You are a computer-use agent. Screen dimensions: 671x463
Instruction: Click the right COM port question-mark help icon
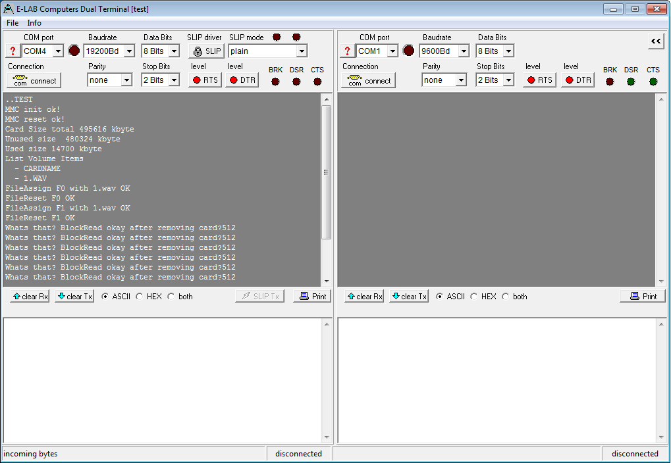(347, 51)
